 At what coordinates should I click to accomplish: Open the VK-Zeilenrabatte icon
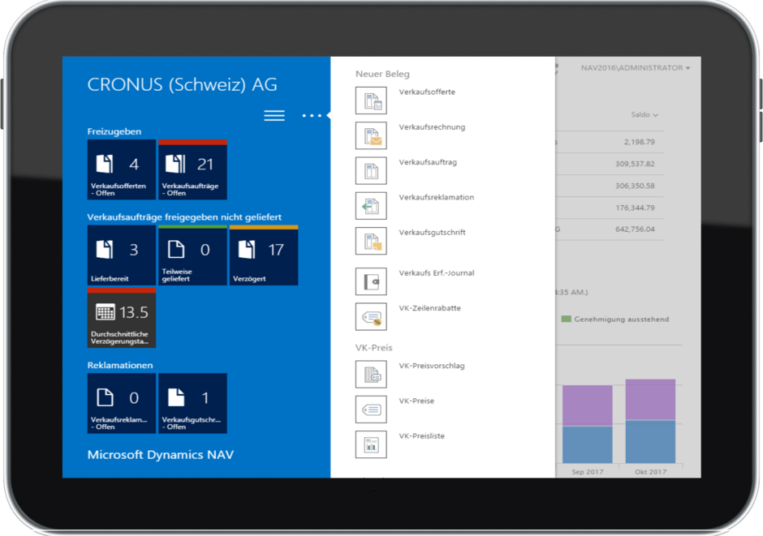[x=371, y=315]
